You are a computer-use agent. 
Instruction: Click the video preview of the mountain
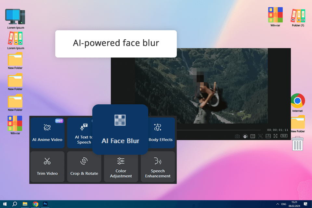201,86
